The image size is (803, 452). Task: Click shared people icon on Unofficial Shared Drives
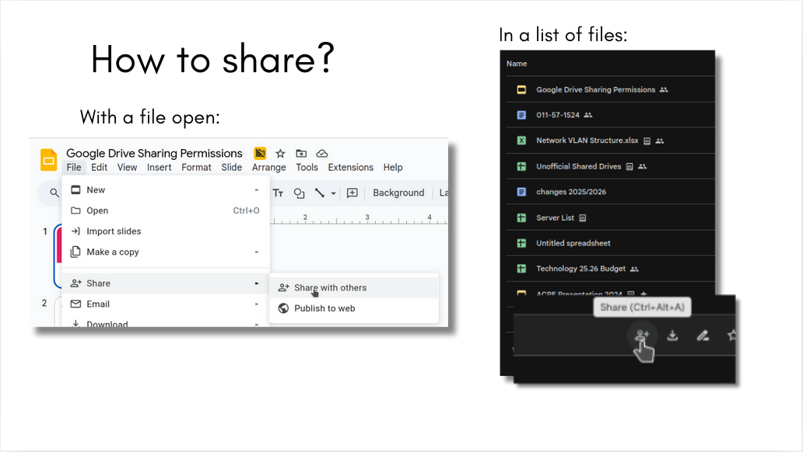click(642, 167)
